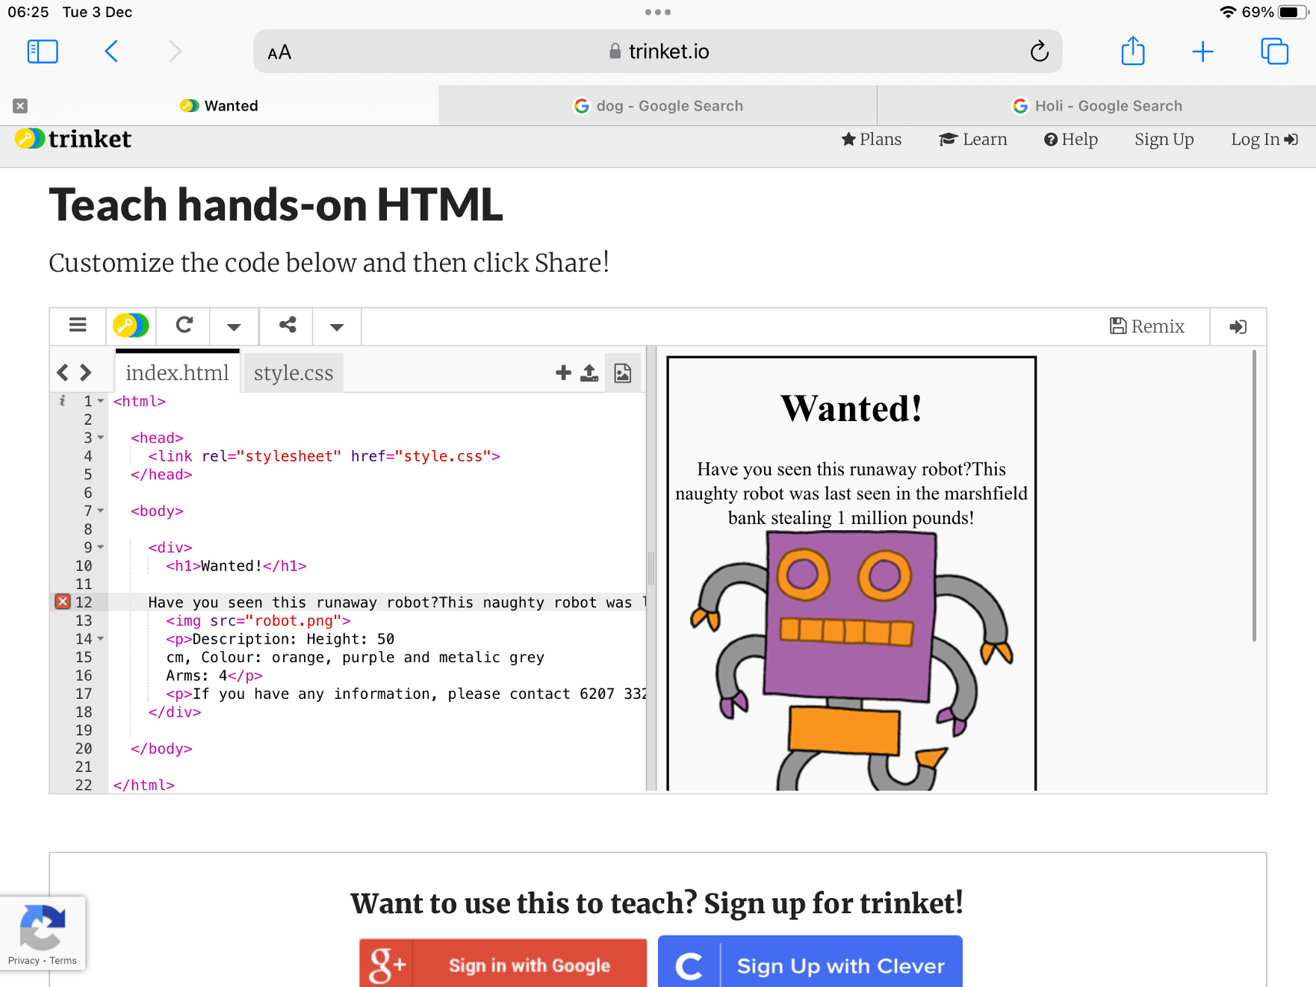Click the sign-in arrow icon beside Remix
This screenshot has width=1316, height=987.
coord(1238,326)
